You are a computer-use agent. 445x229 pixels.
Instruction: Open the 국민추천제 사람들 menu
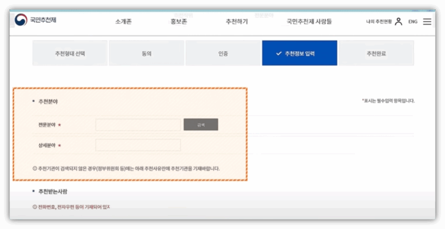[309, 22]
